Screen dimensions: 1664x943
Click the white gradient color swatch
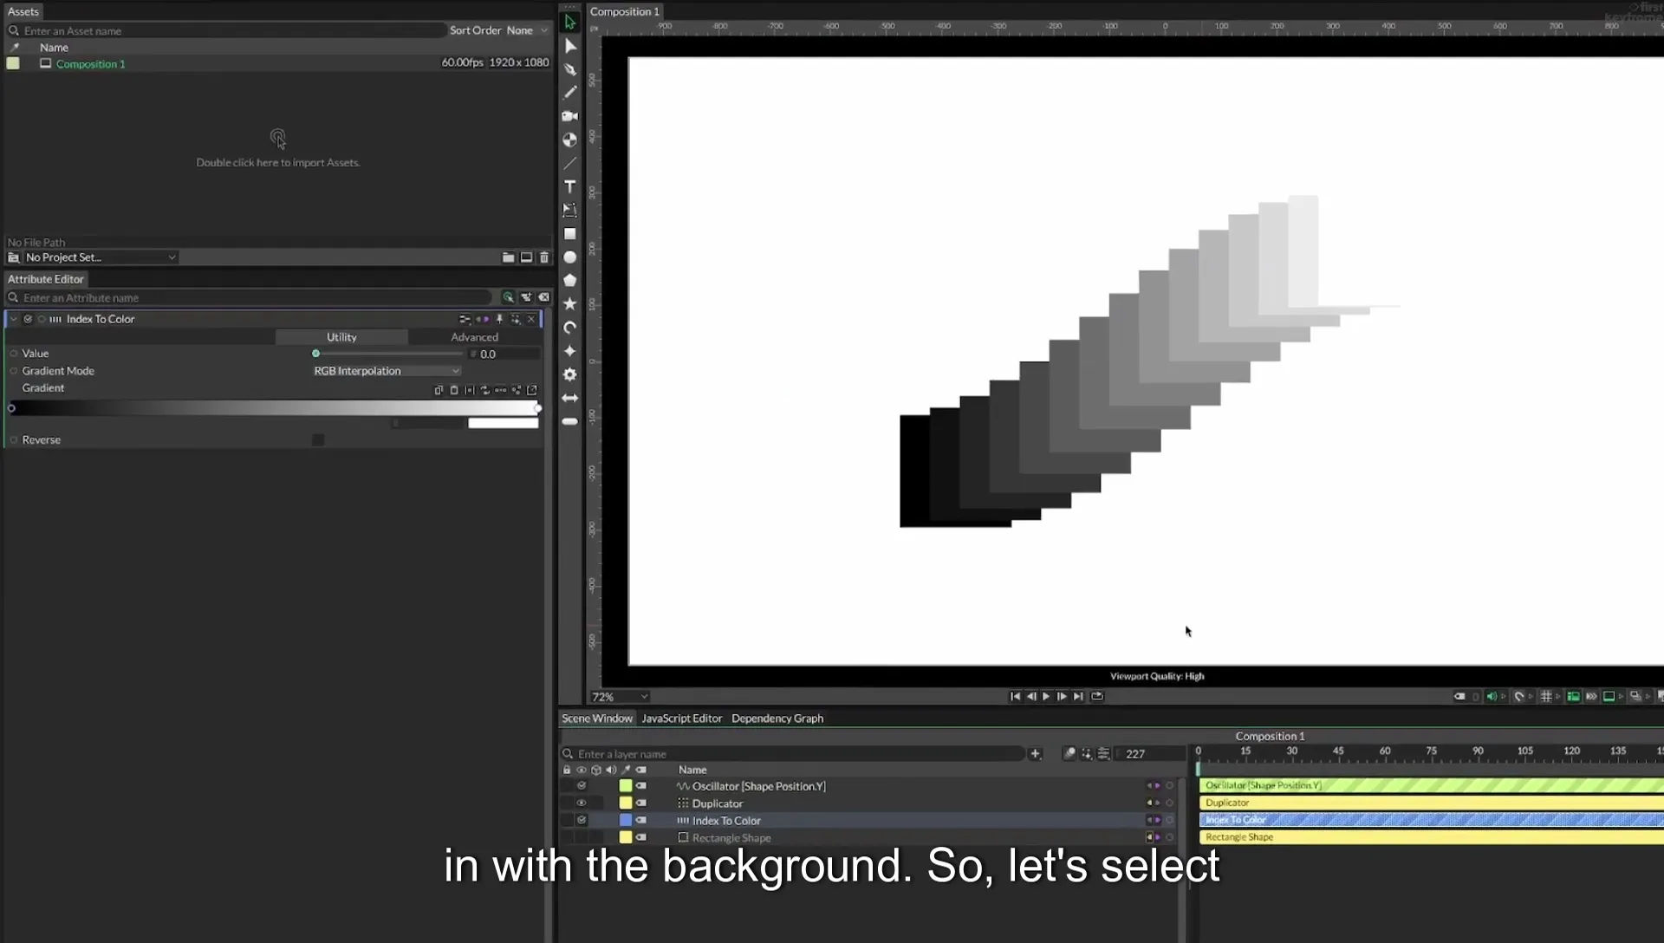click(503, 423)
